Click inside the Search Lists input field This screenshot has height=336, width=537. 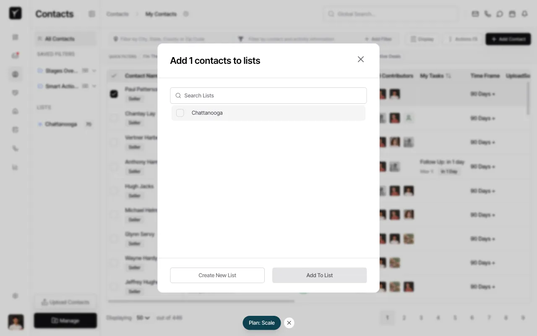pos(268,95)
